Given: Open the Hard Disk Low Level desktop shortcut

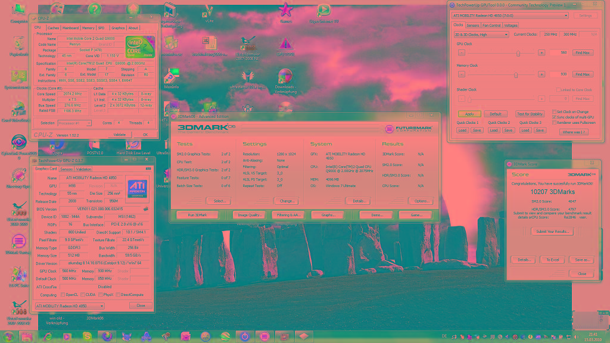Looking at the screenshot, I should click(133, 148).
